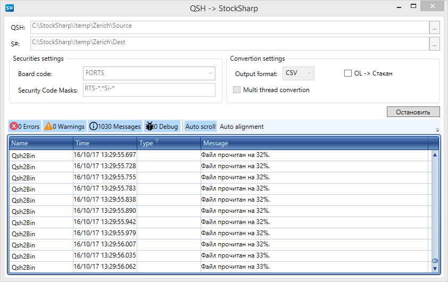The height and width of the screenshot is (282, 448).
Task: Select log row timed 13:29:55.783
Action: pos(220,188)
